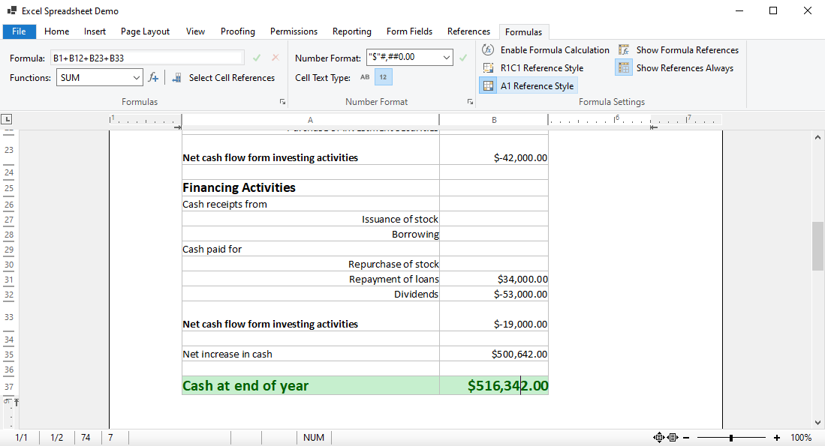
Task: Click the cell containing $34,000.00
Action: (x=494, y=279)
